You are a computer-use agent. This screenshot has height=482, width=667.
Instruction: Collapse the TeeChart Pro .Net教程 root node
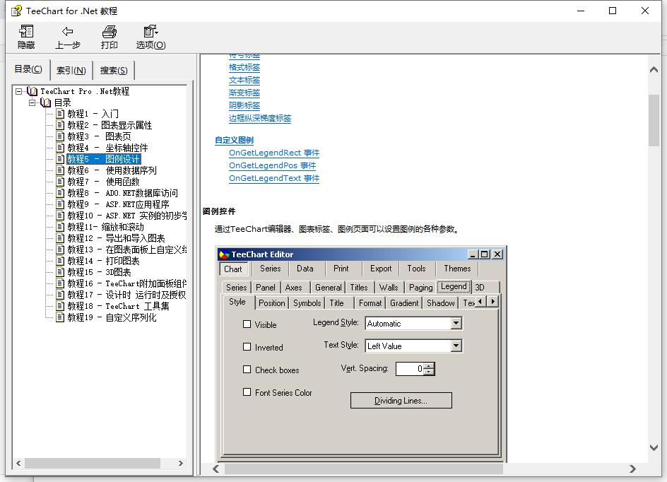(x=18, y=91)
